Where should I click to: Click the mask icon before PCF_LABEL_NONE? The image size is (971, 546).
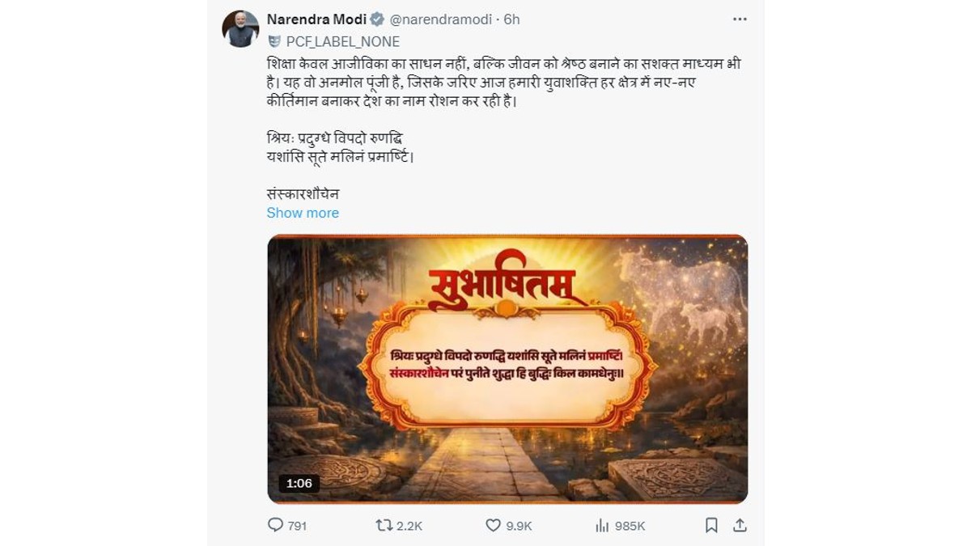274,41
